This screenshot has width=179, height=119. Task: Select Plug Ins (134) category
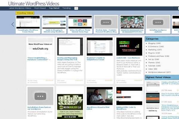[154, 53]
